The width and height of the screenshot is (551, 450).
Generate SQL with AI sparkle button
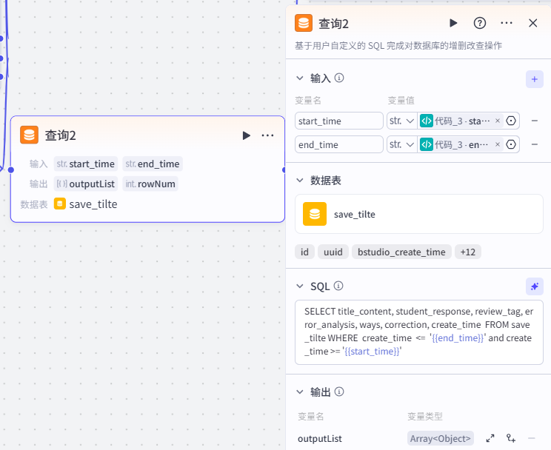click(535, 286)
